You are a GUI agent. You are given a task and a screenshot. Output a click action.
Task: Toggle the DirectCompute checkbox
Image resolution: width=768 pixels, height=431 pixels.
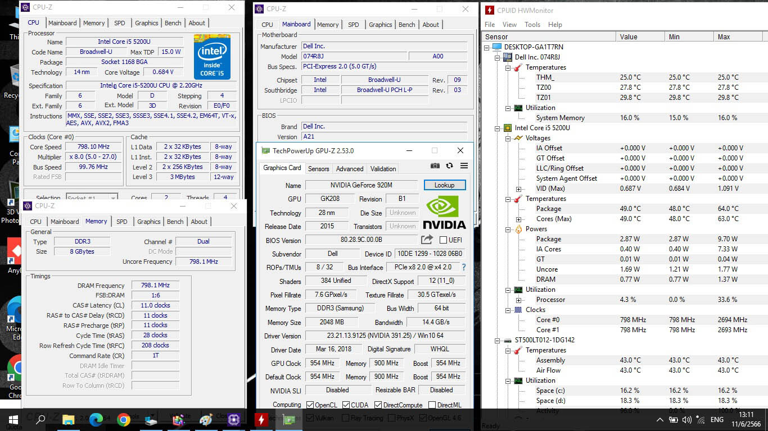[x=378, y=405]
